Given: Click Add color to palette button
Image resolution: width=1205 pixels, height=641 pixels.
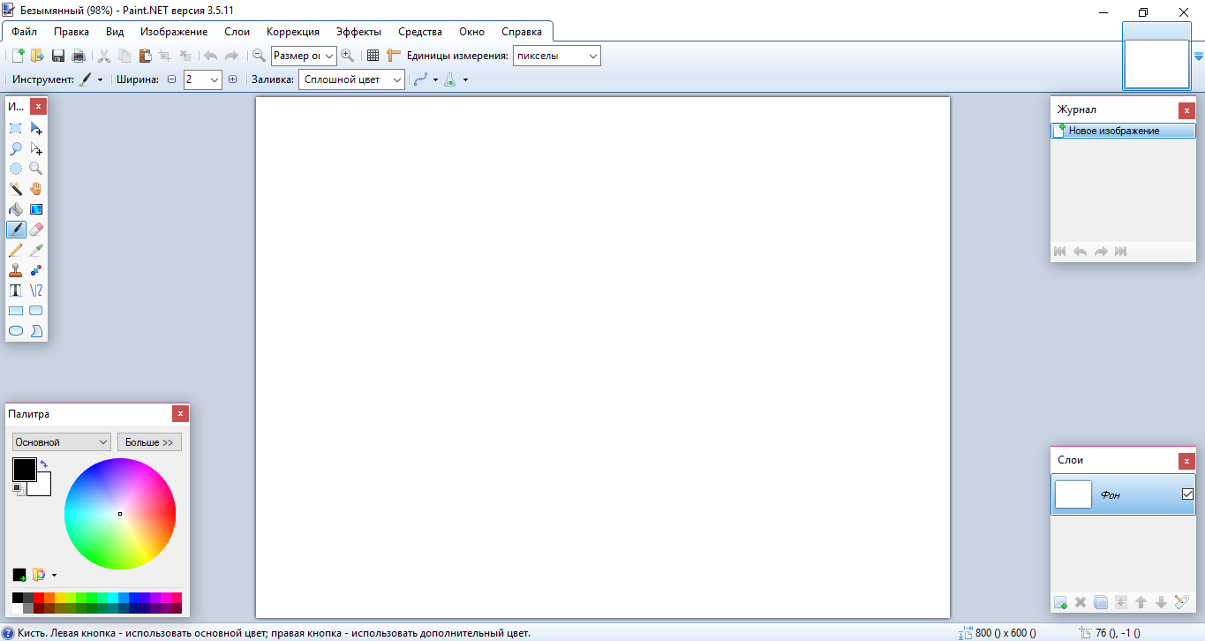Looking at the screenshot, I should click(19, 575).
